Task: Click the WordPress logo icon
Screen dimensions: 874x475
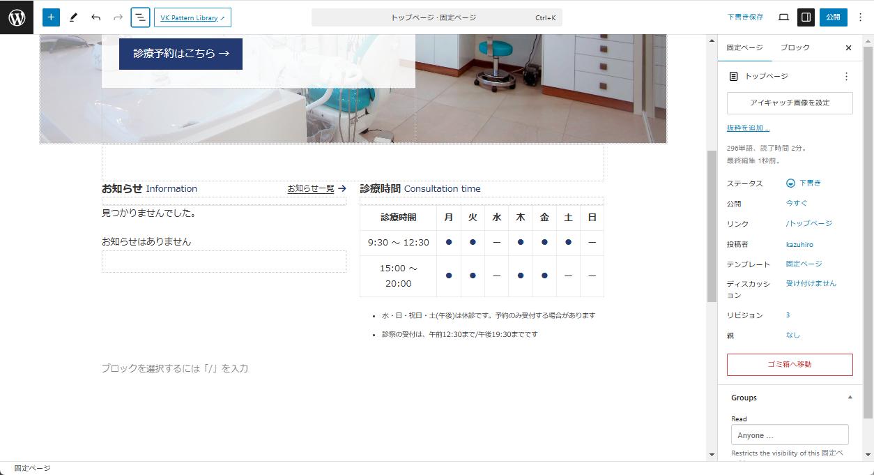Action: pyautogui.click(x=17, y=17)
